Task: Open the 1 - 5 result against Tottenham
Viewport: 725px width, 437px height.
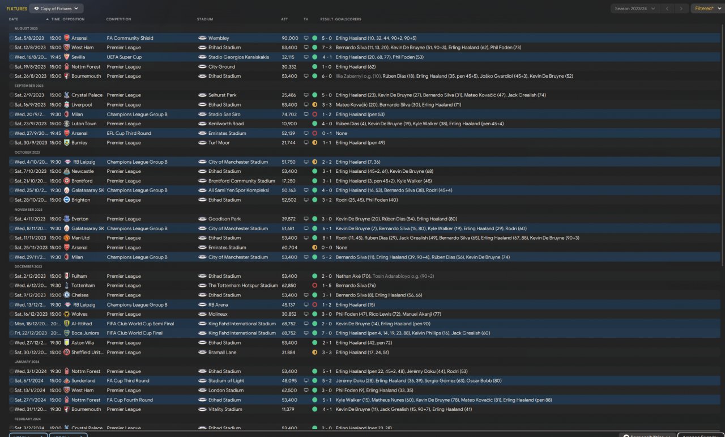Action: (x=327, y=286)
